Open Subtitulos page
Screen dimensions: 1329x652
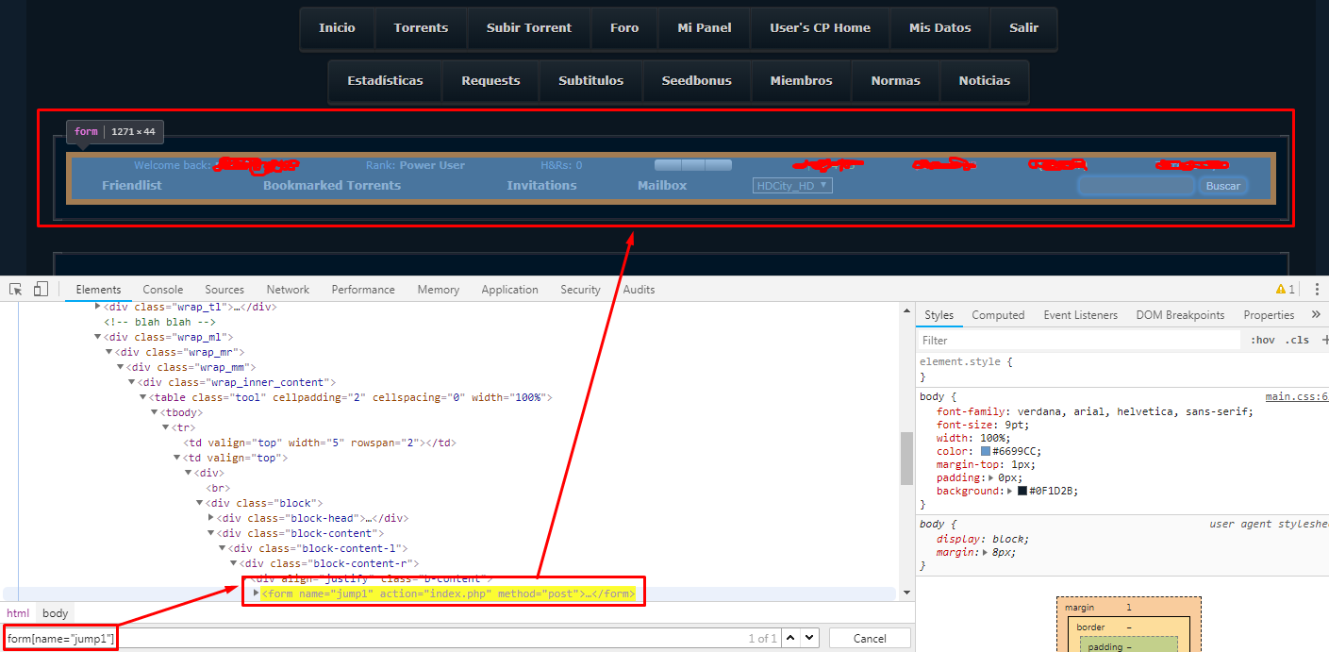590,81
